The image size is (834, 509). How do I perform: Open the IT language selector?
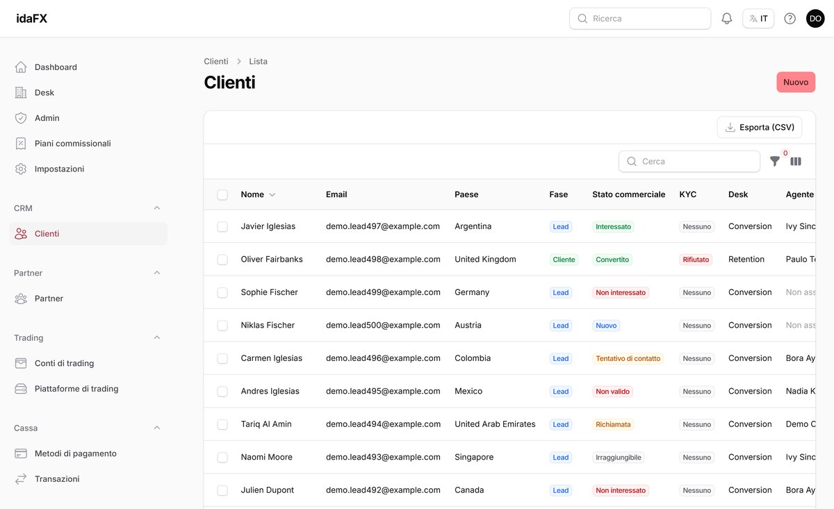(x=758, y=19)
